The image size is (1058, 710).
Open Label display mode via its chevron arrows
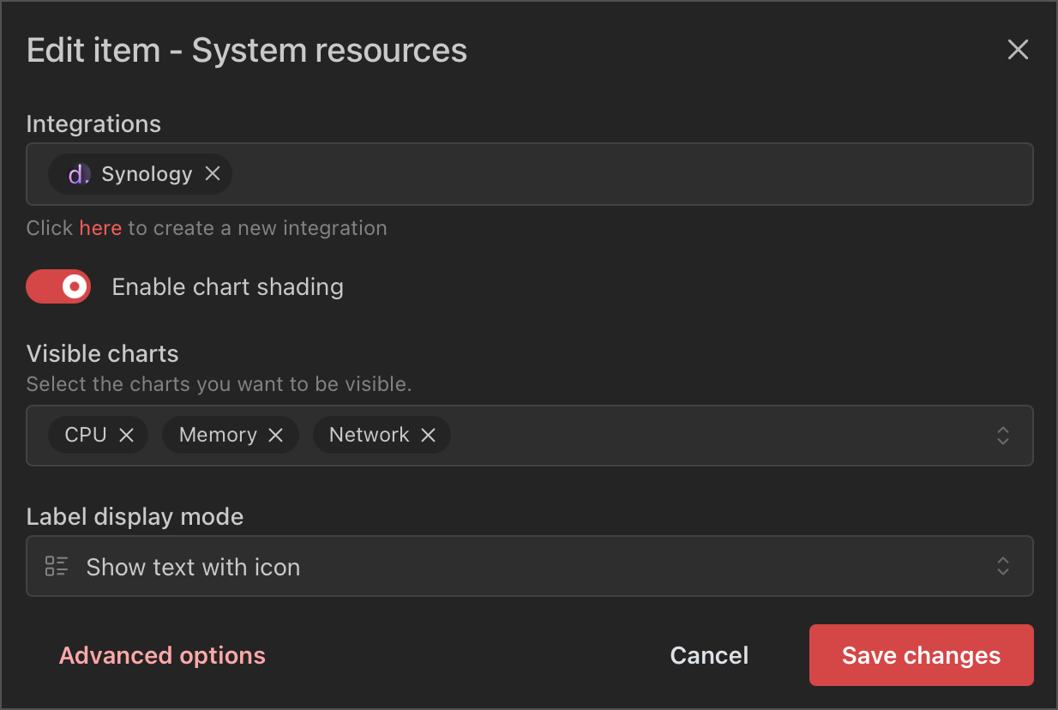[x=1002, y=566]
